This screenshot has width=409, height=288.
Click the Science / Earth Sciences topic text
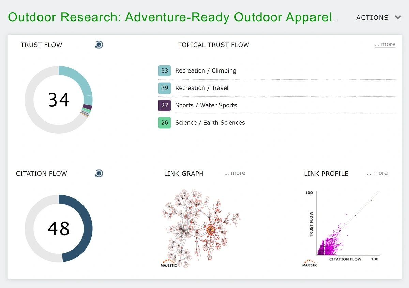pyautogui.click(x=210, y=123)
